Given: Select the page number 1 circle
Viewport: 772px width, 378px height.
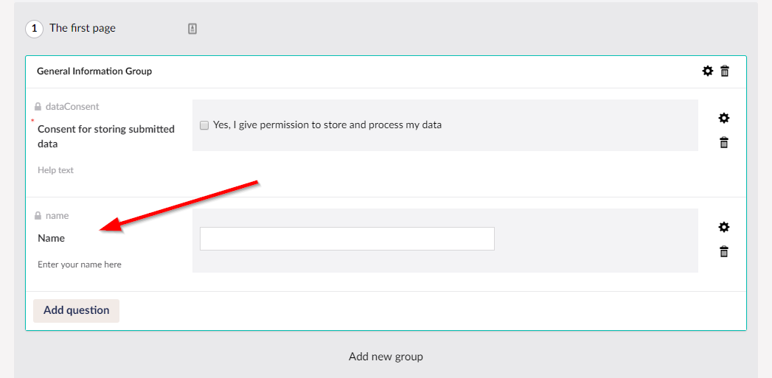Looking at the screenshot, I should pos(34,29).
